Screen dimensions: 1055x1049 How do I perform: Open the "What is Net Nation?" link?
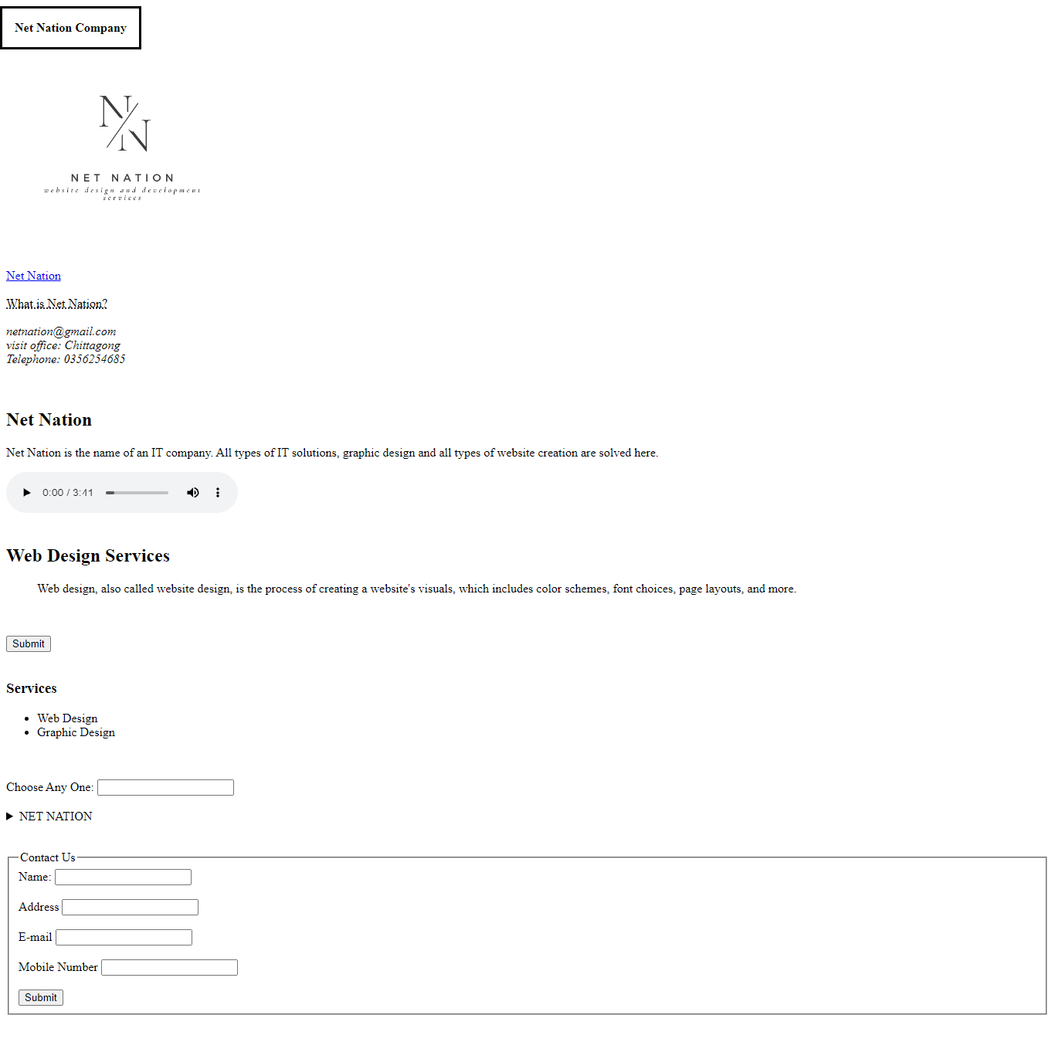(x=56, y=304)
